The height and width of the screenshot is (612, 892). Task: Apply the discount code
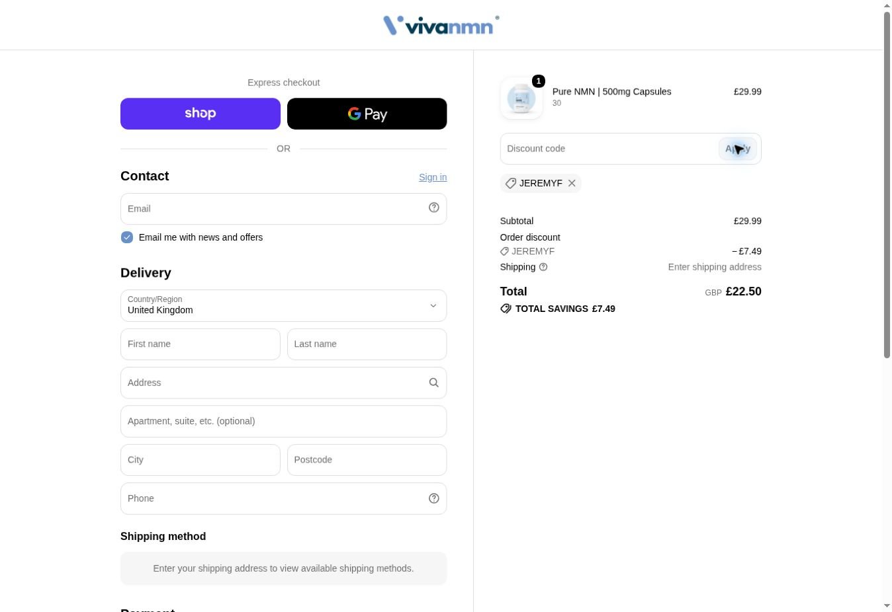click(738, 149)
